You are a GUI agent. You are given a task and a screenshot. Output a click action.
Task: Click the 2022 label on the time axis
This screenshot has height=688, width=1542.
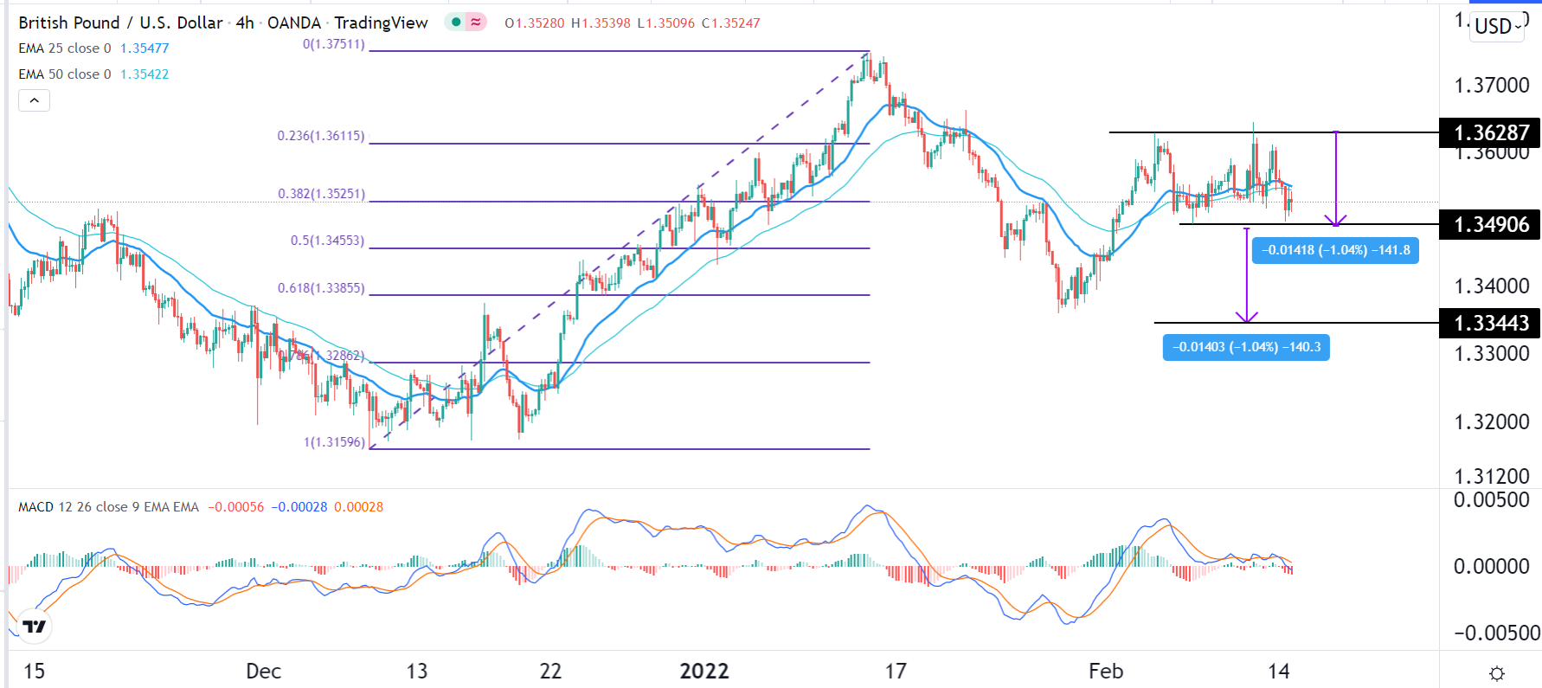click(x=704, y=671)
